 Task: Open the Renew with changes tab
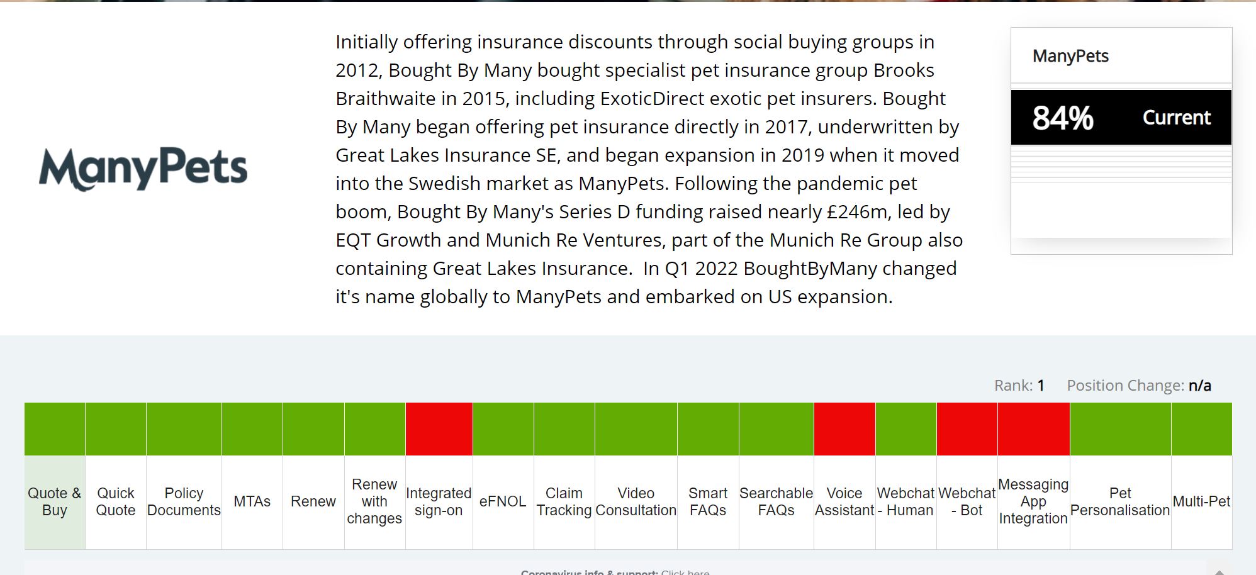click(374, 501)
